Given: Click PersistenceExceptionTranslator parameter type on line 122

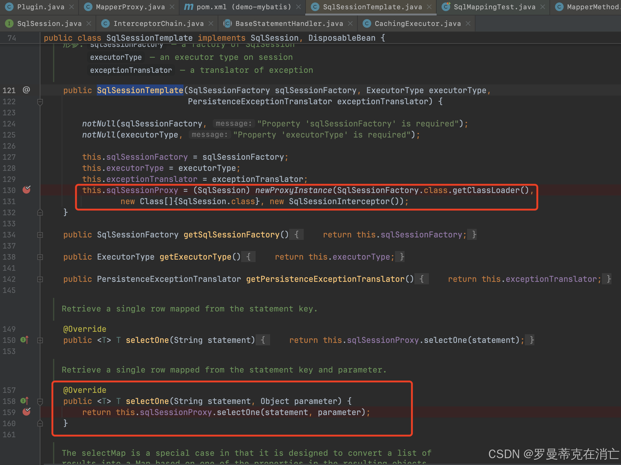Looking at the screenshot, I should (260, 101).
